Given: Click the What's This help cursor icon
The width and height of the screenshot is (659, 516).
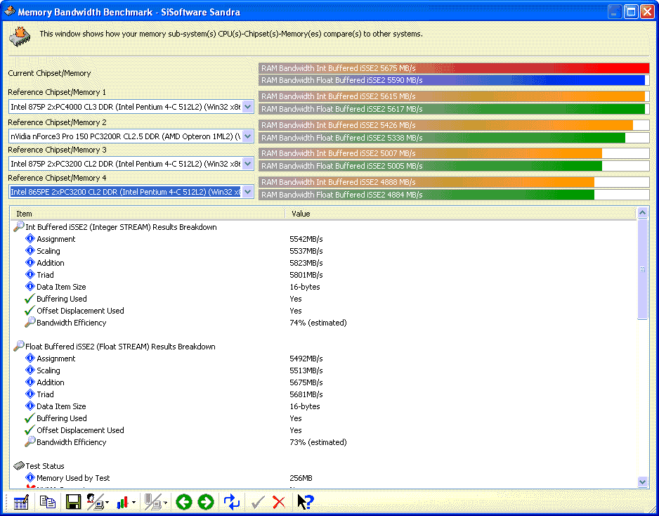Looking at the screenshot, I should pos(305,502).
